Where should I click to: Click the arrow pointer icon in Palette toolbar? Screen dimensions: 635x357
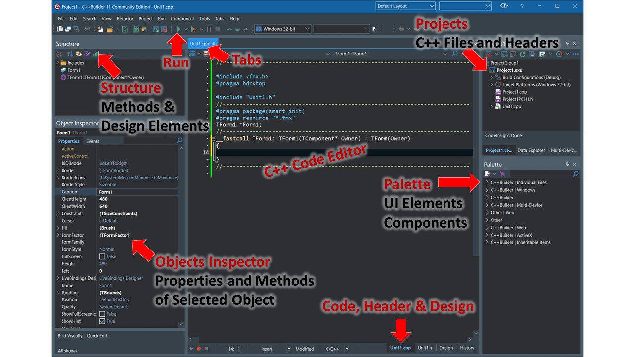pyautogui.click(x=502, y=174)
